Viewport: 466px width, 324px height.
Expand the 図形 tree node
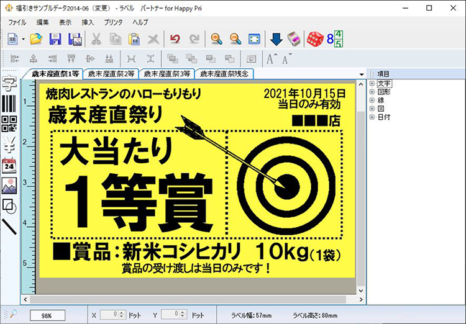tap(372, 92)
